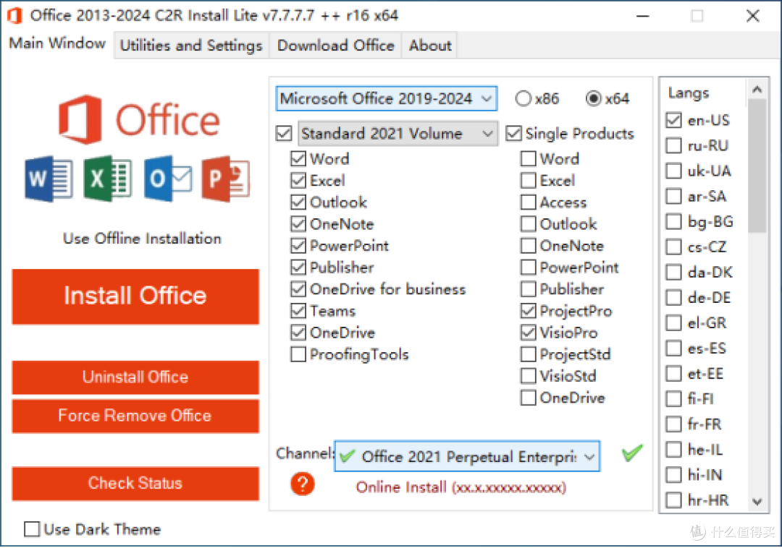Image resolution: width=782 pixels, height=548 pixels.
Task: Click the orange PowerPoint app icon
Action: [x=226, y=179]
